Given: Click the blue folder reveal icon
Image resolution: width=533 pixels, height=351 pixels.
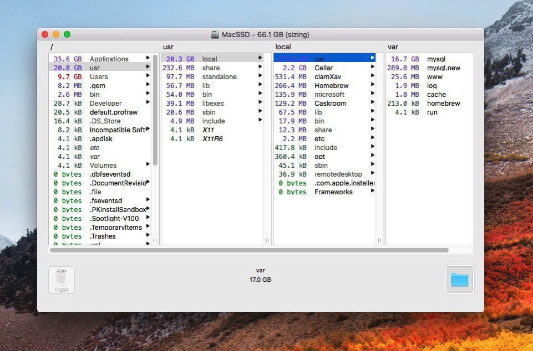Looking at the screenshot, I should (x=459, y=280).
